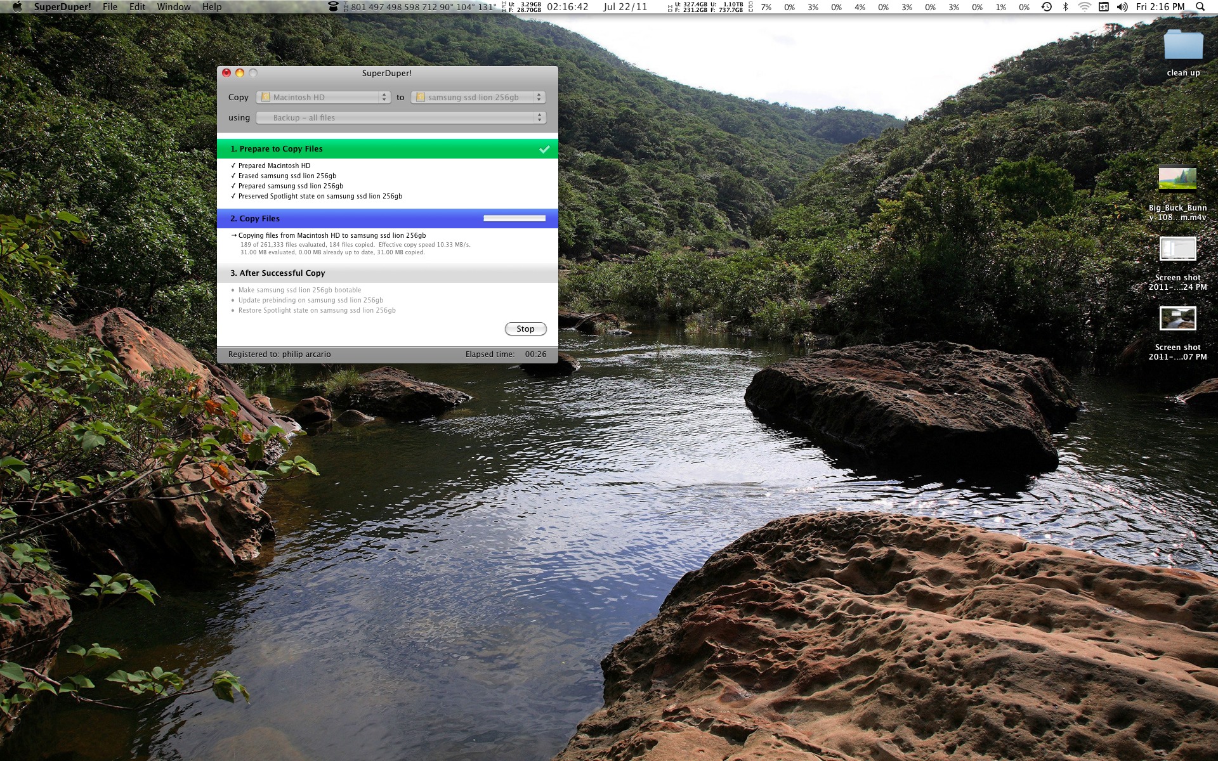Open source drive Macintosh HD dropdown
The image size is (1218, 761).
324,97
